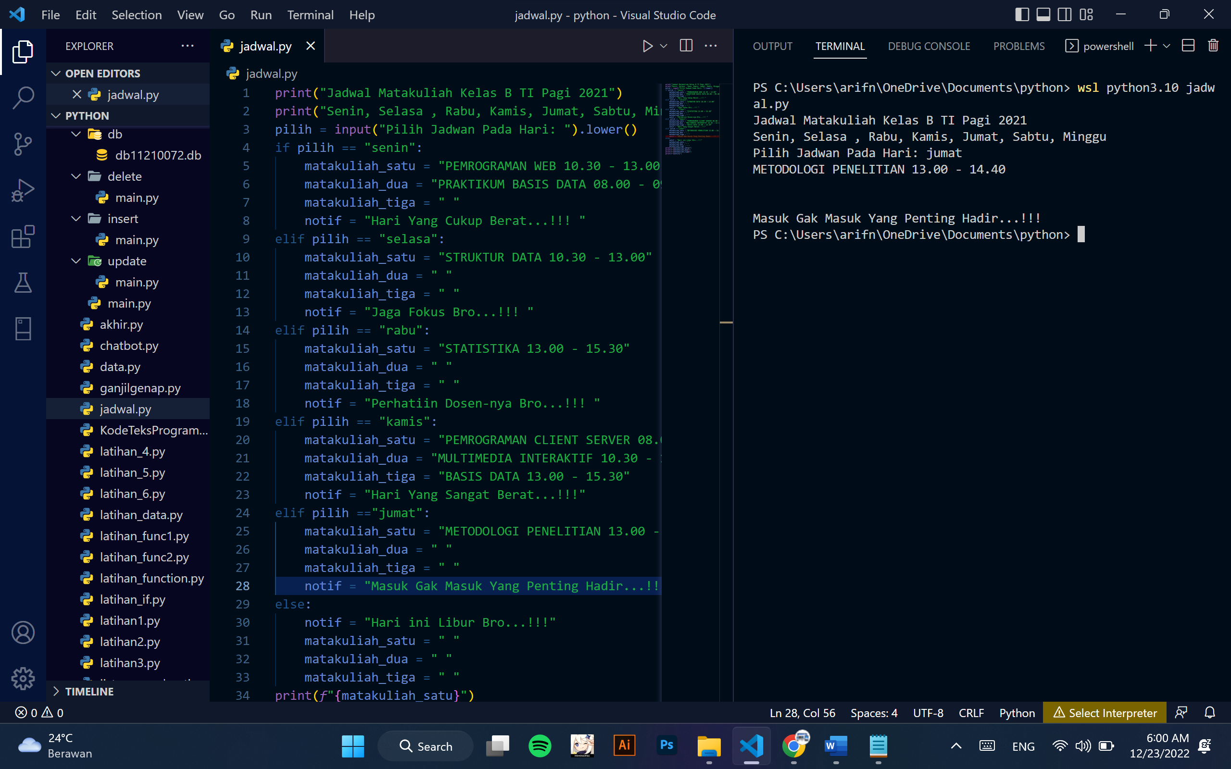Screen dimensions: 1231x769
Task: Open the Run and Debug view
Action: [x=23, y=190]
